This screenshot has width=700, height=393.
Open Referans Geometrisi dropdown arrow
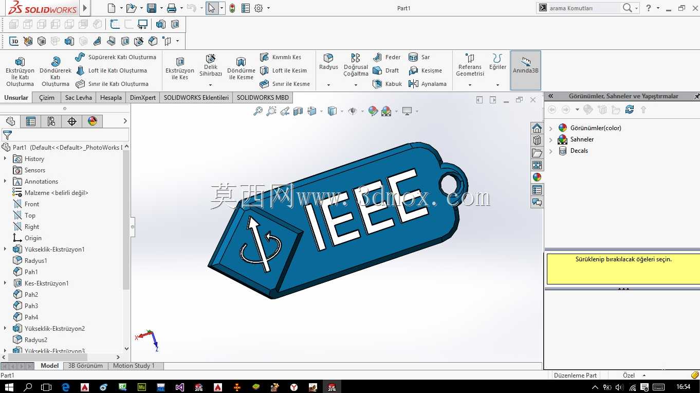(470, 85)
